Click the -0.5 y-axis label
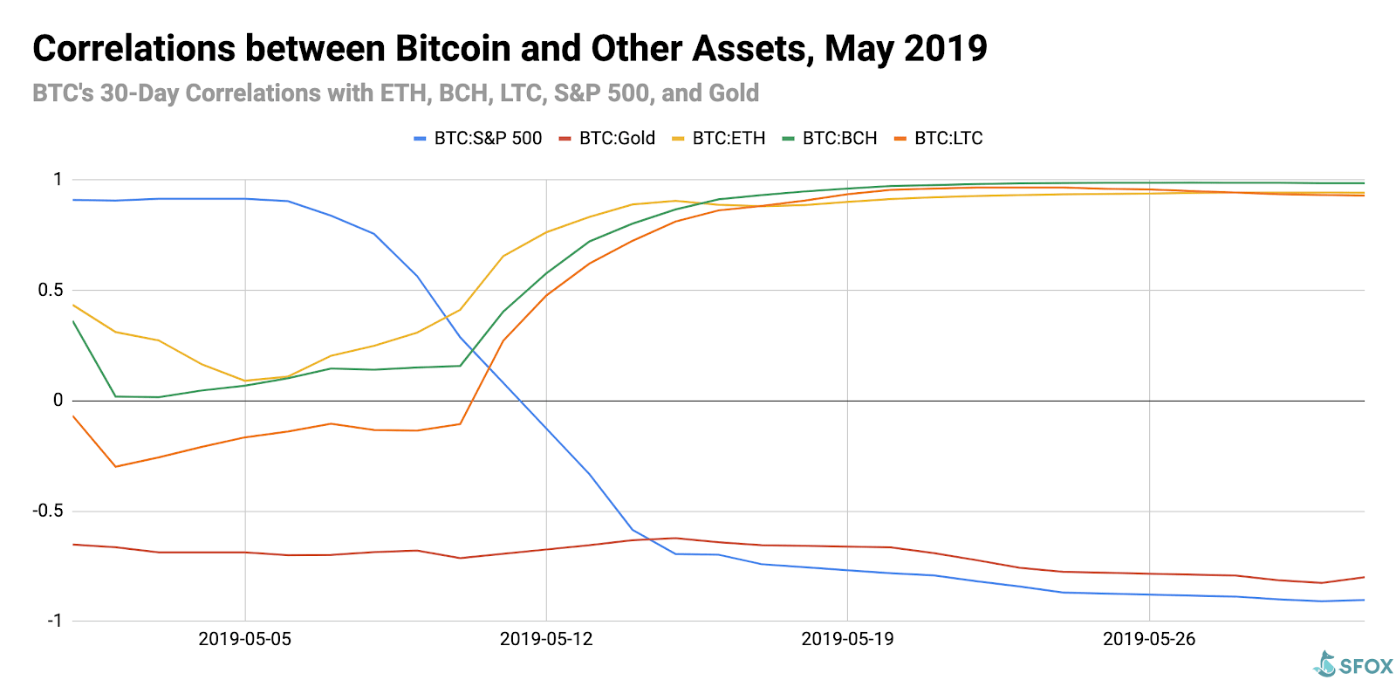Viewport: 1396px width, 680px height. [x=48, y=511]
